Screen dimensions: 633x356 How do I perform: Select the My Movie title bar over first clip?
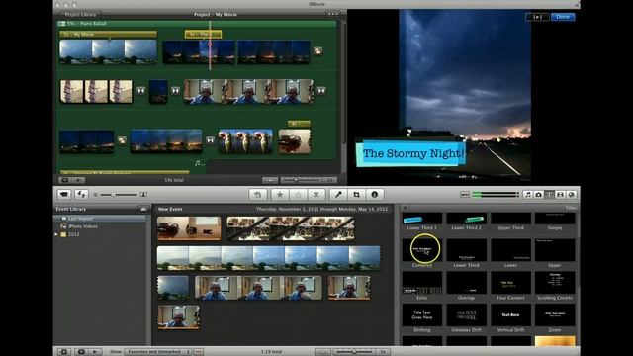pos(108,35)
